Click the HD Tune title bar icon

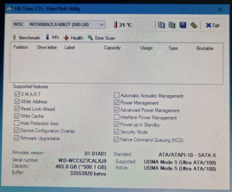10,9
